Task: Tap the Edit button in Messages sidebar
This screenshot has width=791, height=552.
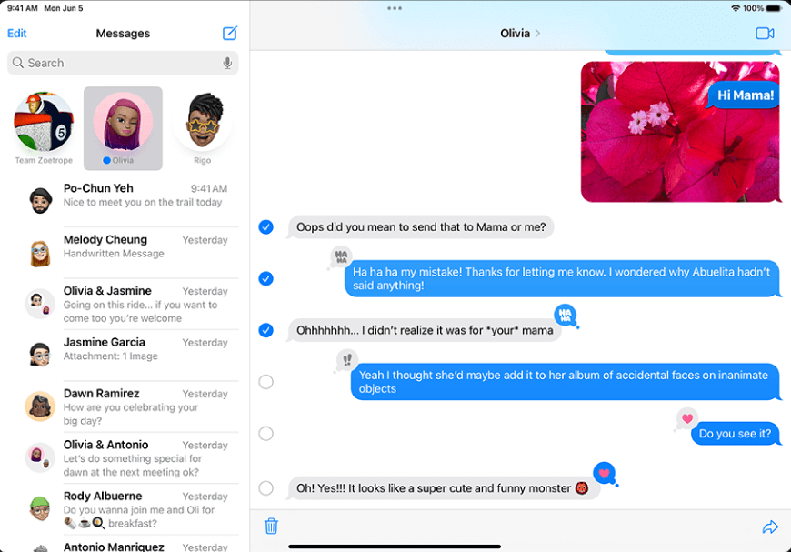Action: tap(17, 34)
